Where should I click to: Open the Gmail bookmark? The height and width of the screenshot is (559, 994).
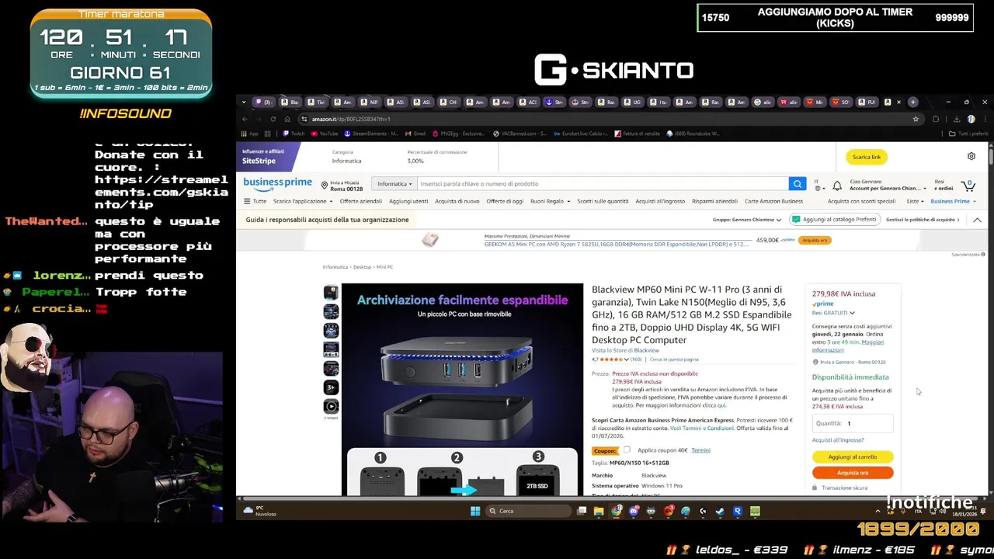click(415, 134)
